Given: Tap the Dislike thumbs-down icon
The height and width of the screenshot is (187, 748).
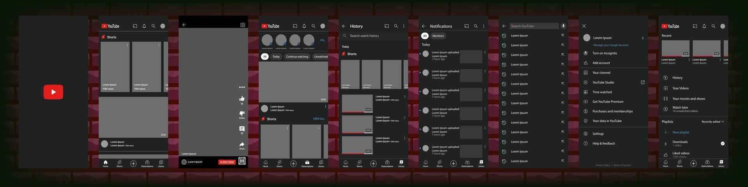Looking at the screenshot, I should (242, 113).
